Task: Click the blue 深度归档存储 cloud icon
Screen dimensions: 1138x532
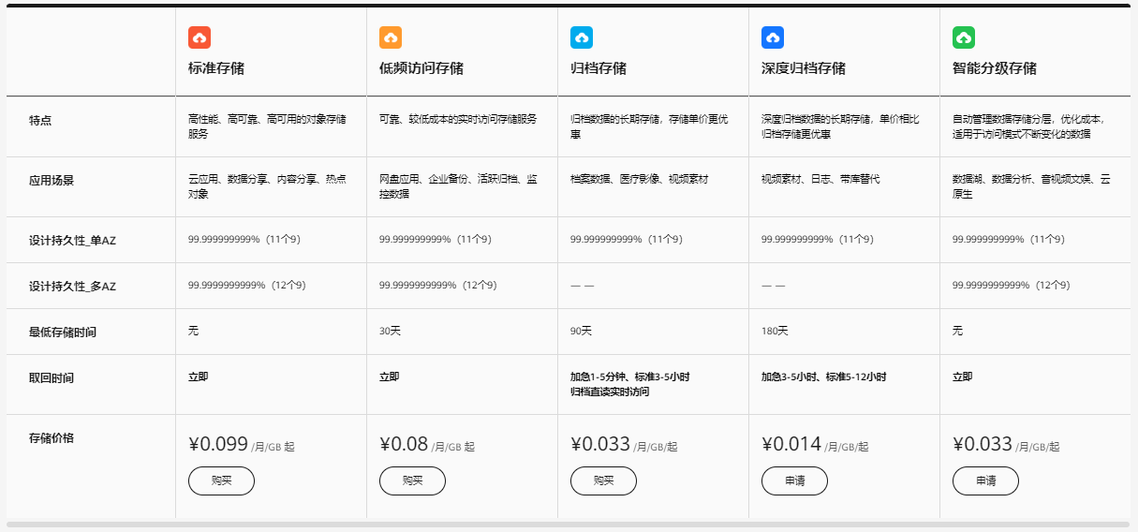Action: [773, 37]
